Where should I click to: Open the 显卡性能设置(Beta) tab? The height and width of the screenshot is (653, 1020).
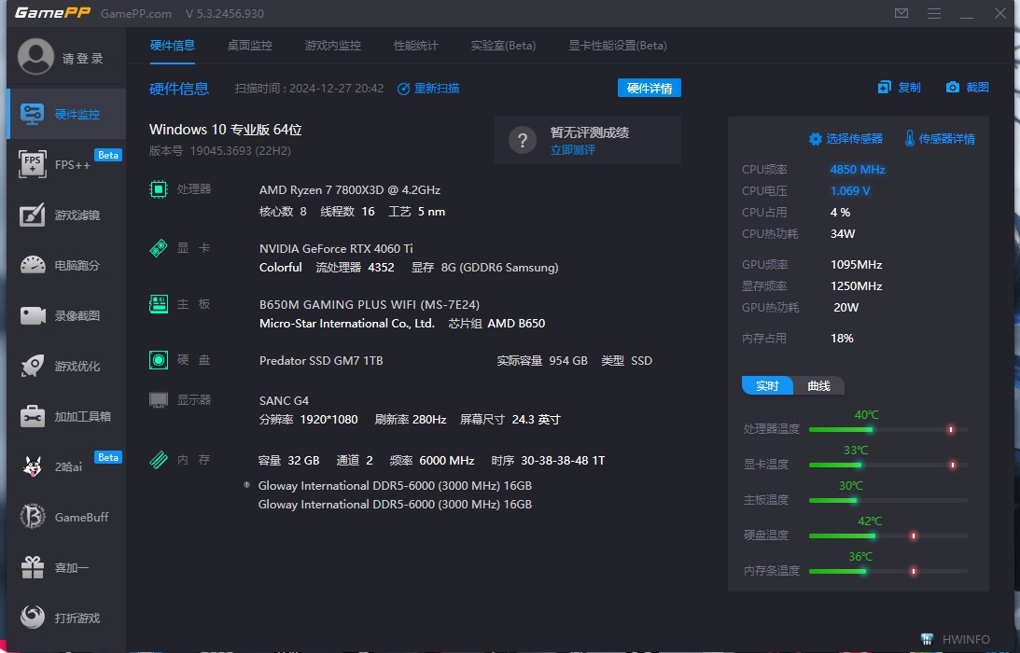click(x=618, y=46)
